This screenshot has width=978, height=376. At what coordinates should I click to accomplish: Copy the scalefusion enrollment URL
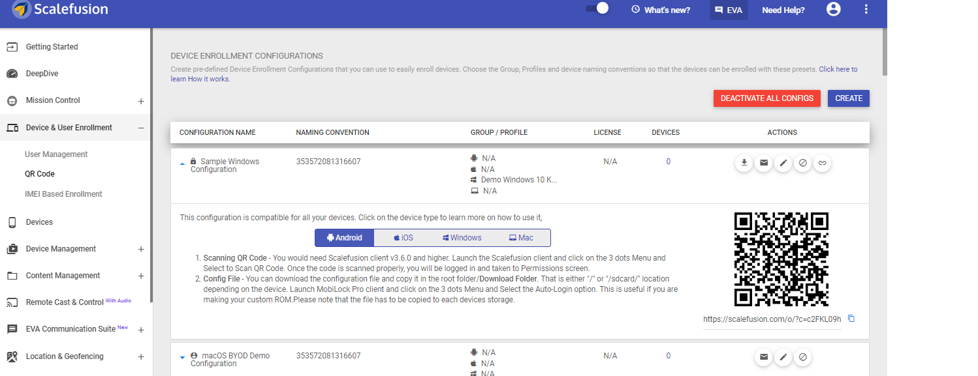(x=851, y=319)
